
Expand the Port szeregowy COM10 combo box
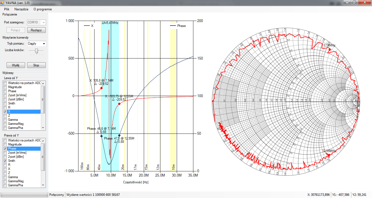point(44,23)
